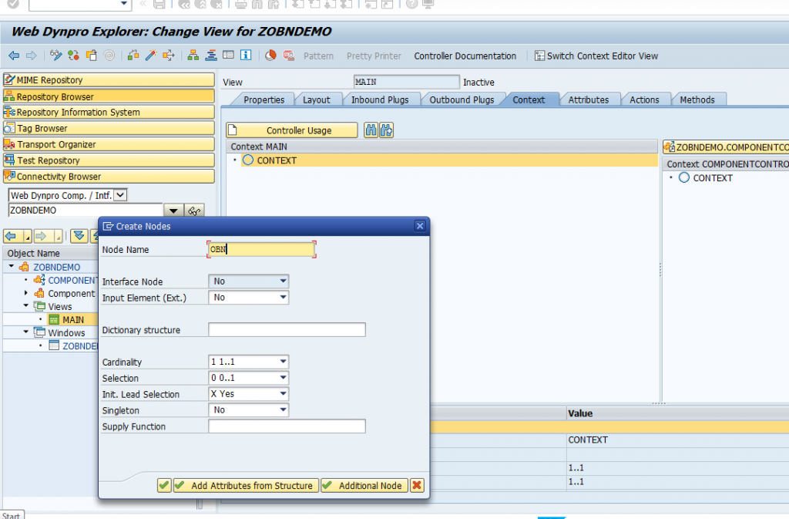Collapse the ZOBNDEMO tree root
The height and width of the screenshot is (519, 789).
[11, 266]
